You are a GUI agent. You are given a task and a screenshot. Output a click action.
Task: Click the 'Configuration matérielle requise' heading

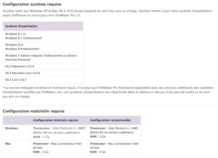coord(34,111)
